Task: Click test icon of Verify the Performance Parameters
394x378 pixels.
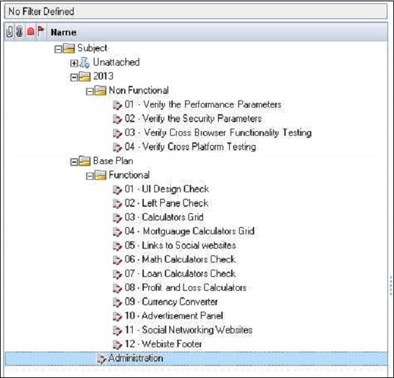Action: (x=118, y=105)
